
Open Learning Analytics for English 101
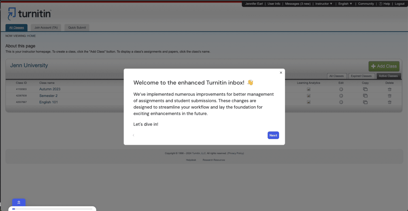(309, 102)
